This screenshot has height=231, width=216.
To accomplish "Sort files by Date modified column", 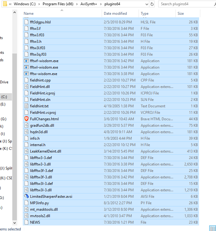I will coord(115,14).
